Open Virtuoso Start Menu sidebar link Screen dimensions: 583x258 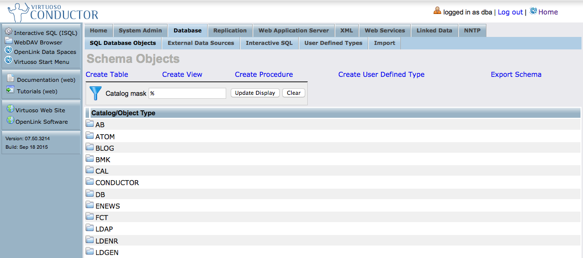(x=42, y=61)
